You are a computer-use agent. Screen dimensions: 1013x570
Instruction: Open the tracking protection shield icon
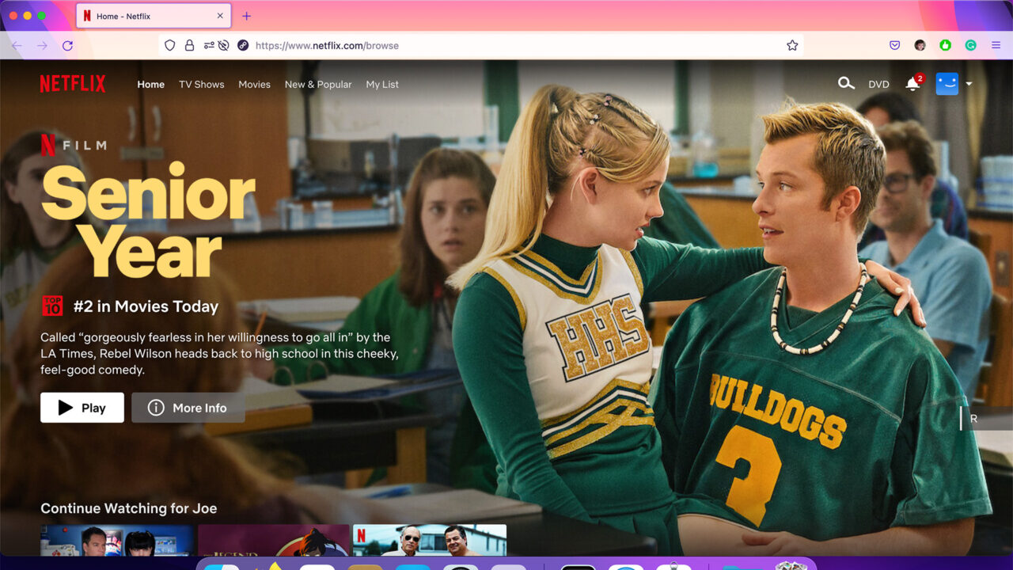coord(169,45)
